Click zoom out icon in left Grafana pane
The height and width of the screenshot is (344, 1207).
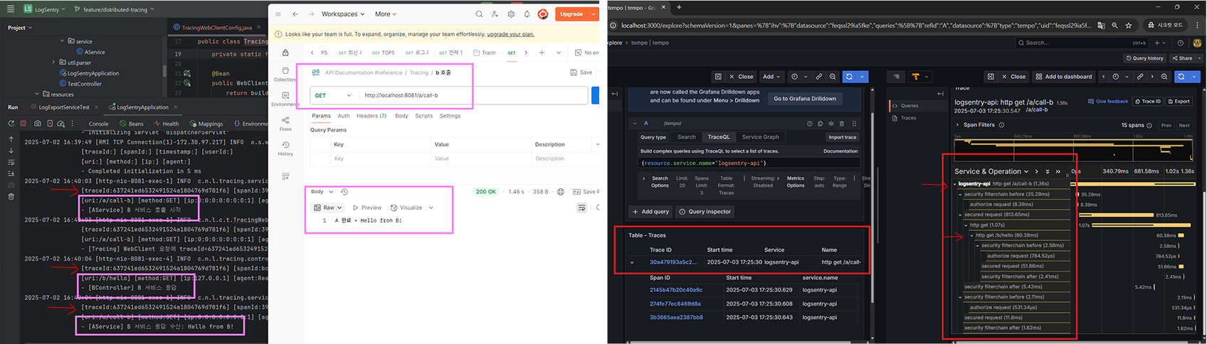tap(831, 76)
